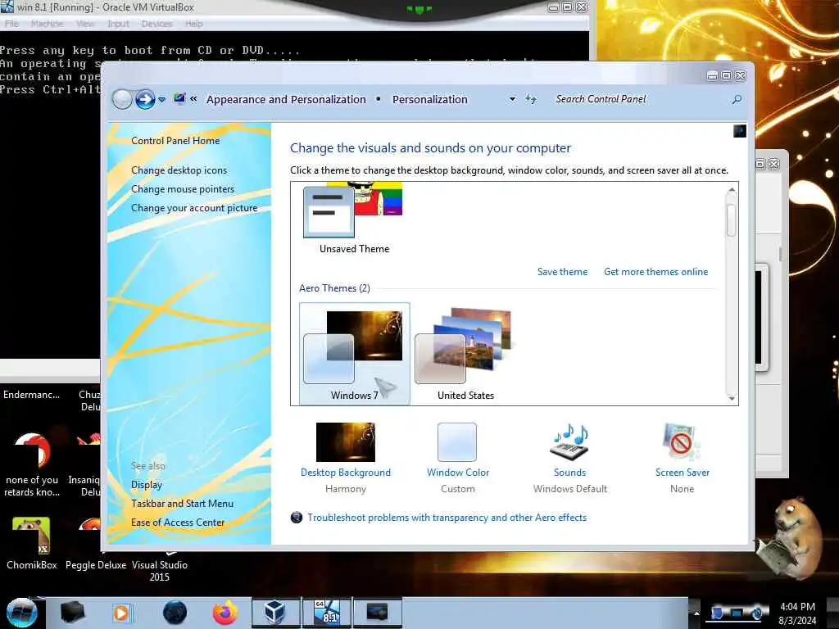Screen dimensions: 839x629
Task: Click the Forward navigation arrow button
Action: coord(145,99)
